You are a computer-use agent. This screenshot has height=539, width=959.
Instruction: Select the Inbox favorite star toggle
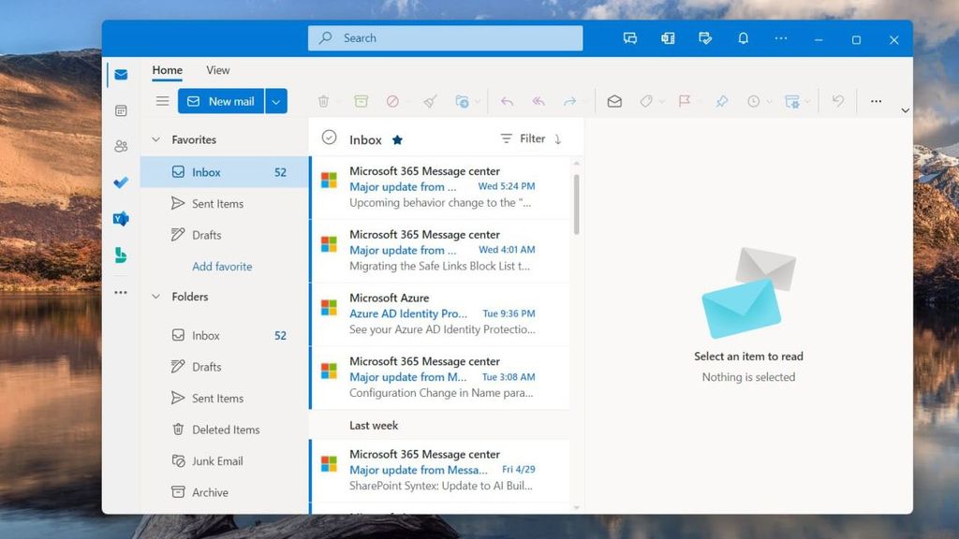pos(397,139)
